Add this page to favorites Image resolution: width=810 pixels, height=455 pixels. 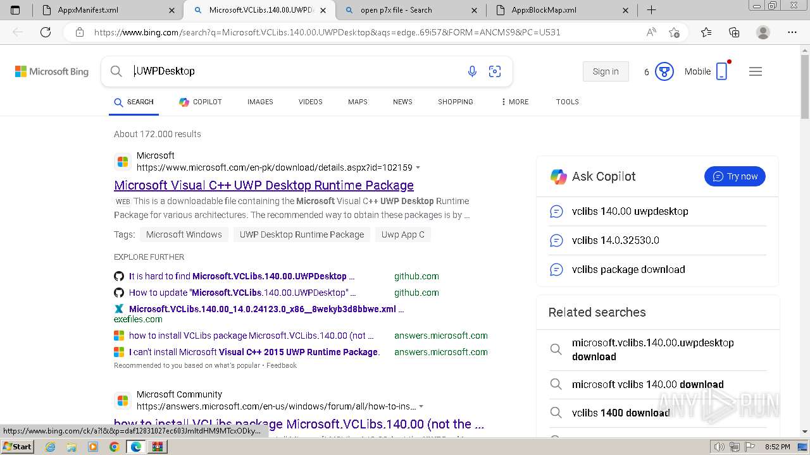[675, 32]
